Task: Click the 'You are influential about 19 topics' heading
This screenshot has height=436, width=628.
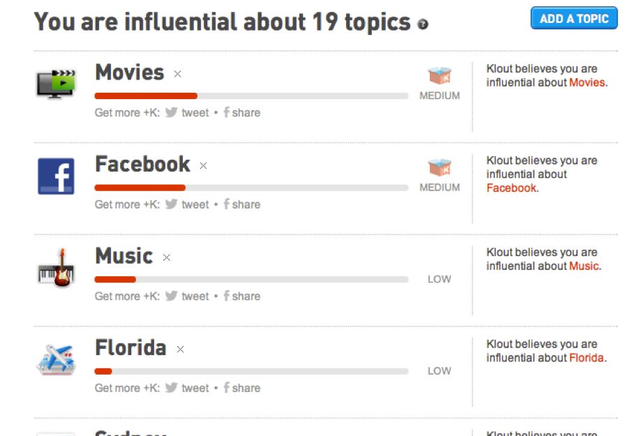Action: click(223, 22)
